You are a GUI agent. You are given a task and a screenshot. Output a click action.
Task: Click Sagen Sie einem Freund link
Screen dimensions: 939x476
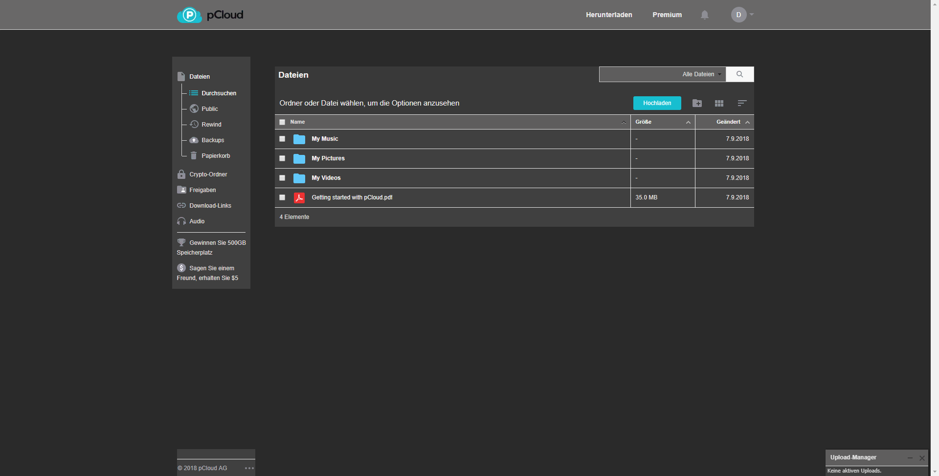(x=208, y=273)
